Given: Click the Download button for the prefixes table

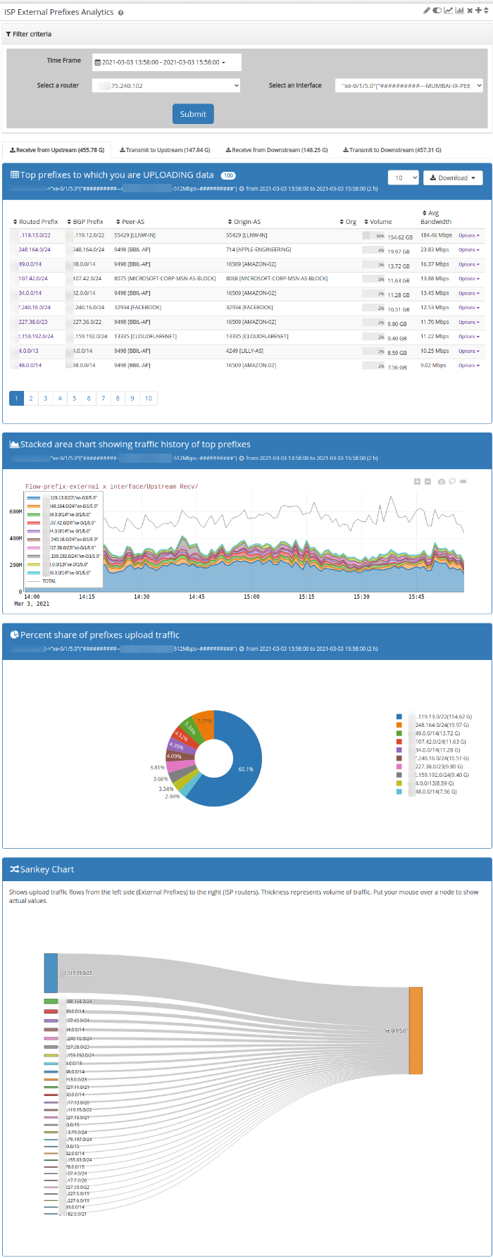Looking at the screenshot, I should pyautogui.click(x=453, y=178).
